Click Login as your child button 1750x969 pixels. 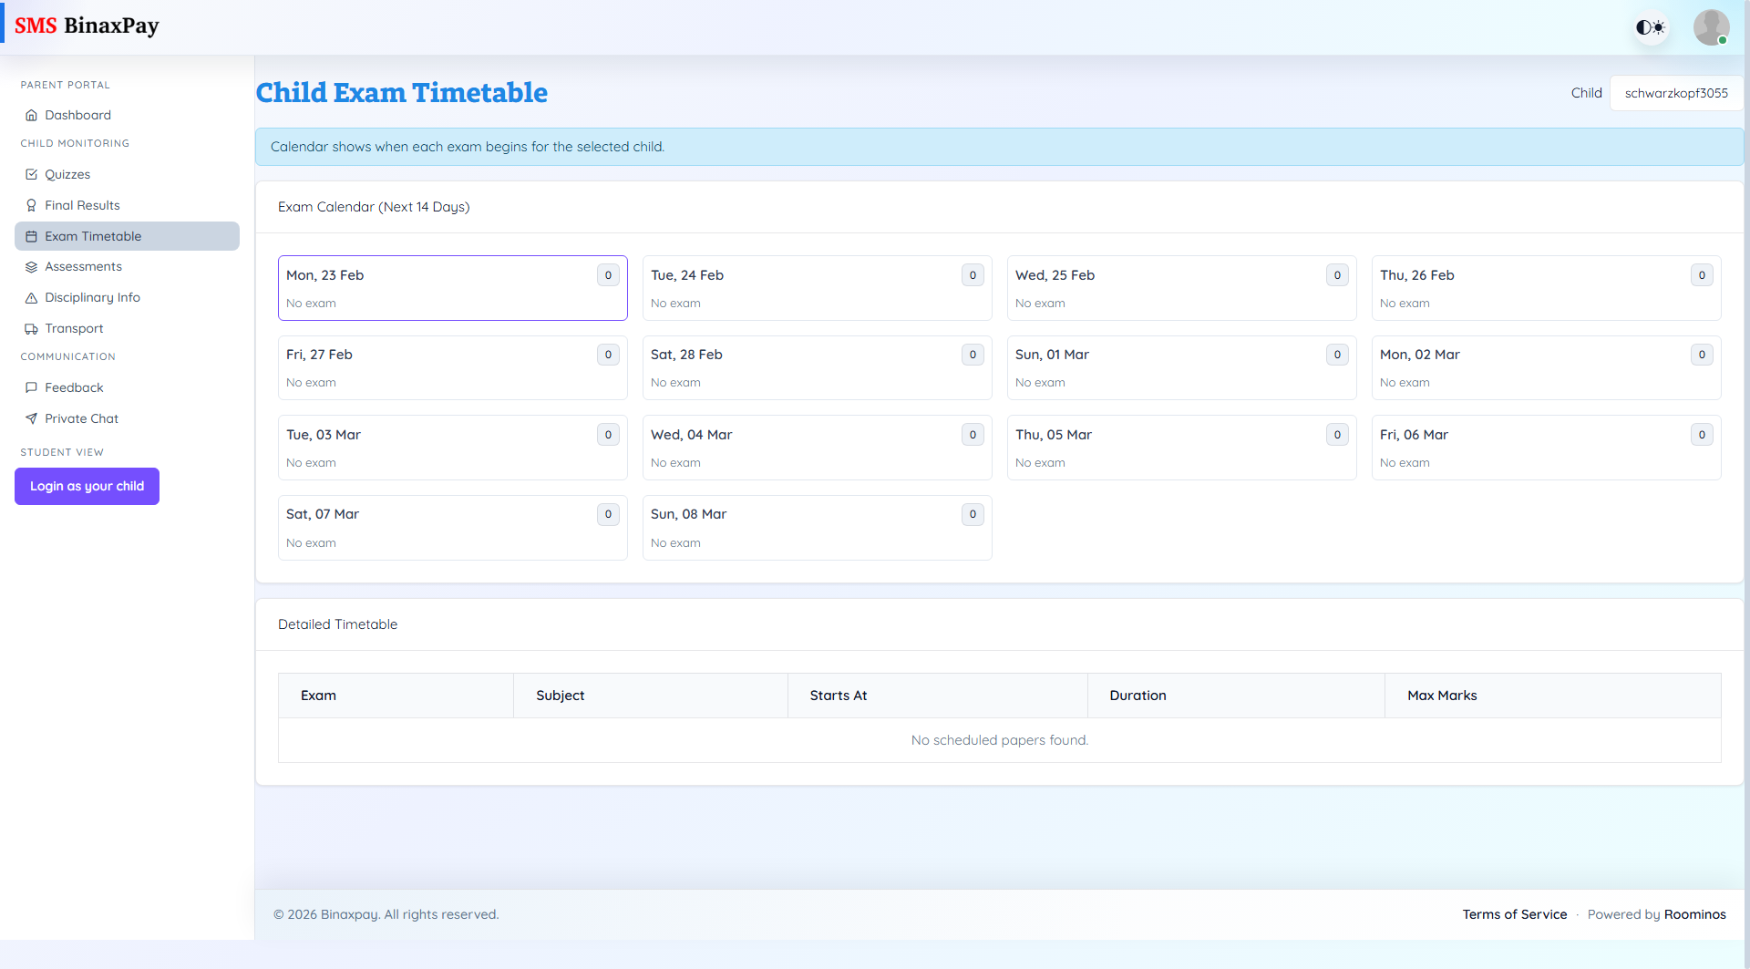pyautogui.click(x=87, y=486)
